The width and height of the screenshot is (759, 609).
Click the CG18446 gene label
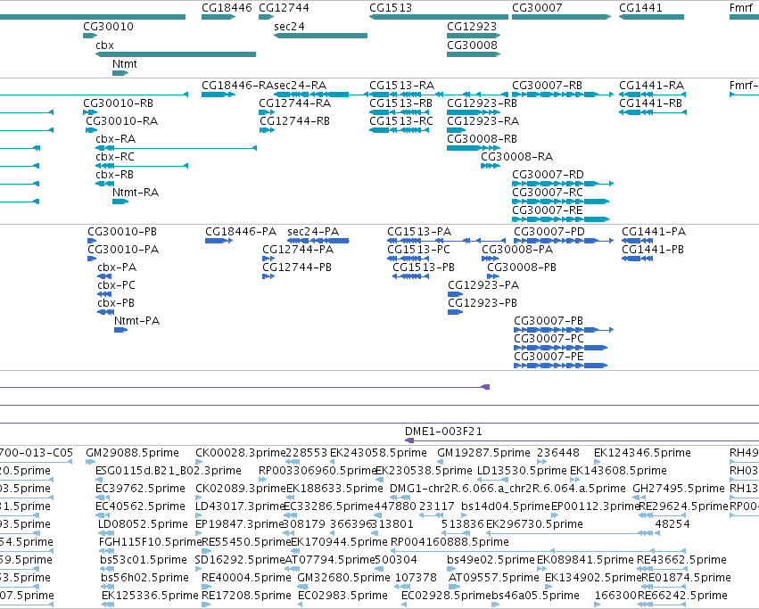(x=227, y=8)
